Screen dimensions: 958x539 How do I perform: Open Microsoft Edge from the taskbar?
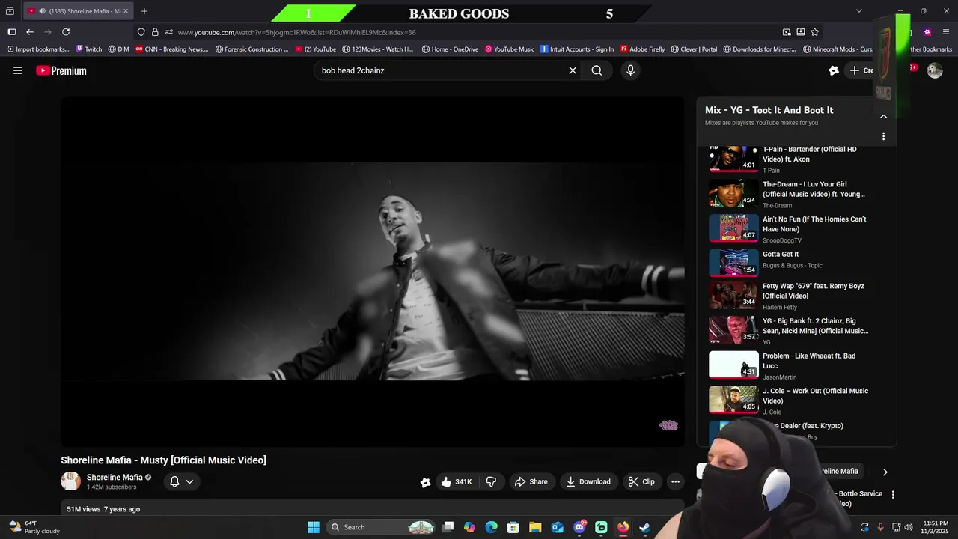click(x=491, y=527)
